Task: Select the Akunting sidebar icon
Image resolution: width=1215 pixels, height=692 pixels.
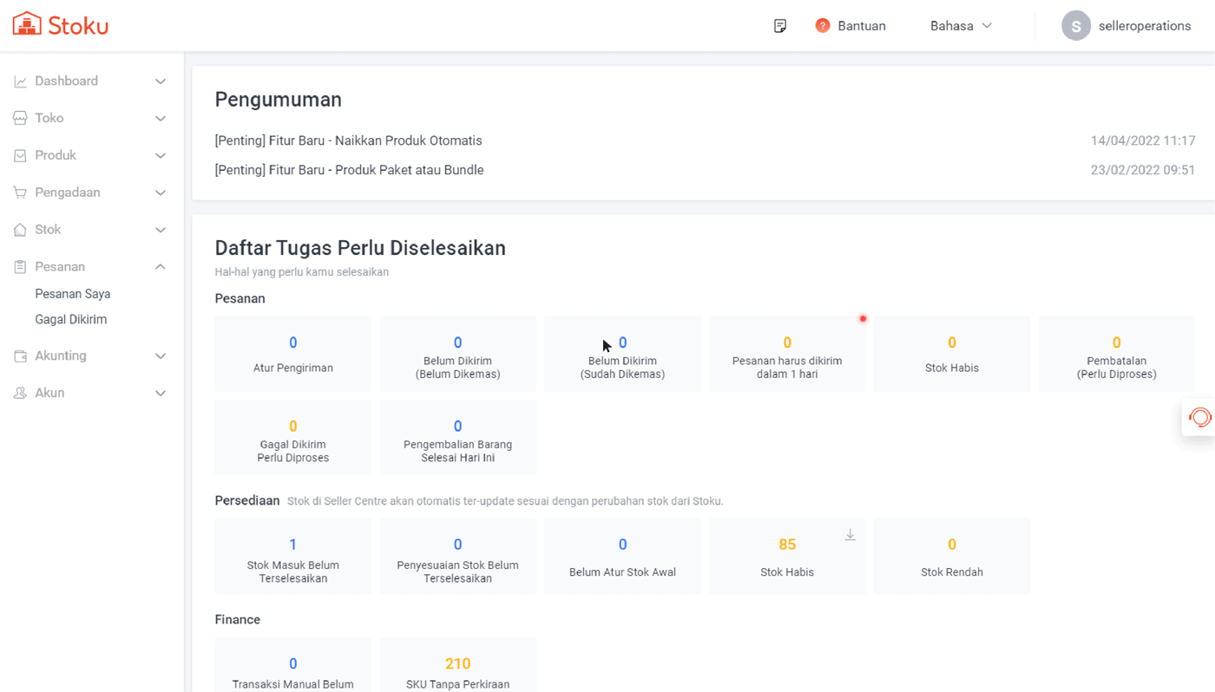Action: pos(19,356)
